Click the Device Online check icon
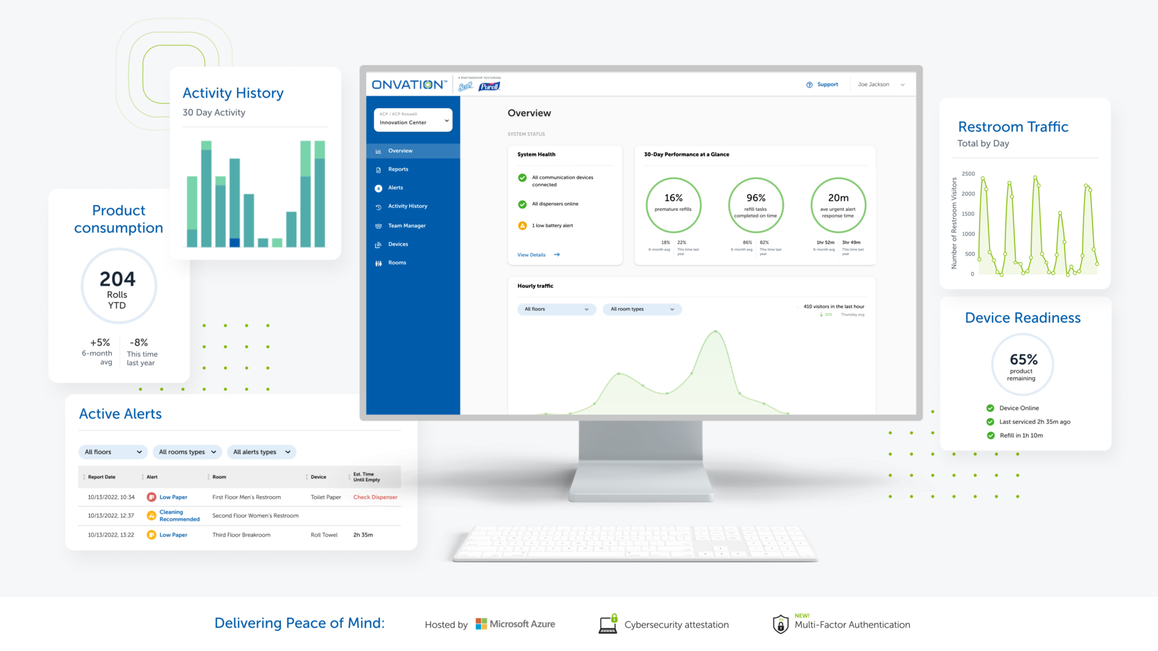The width and height of the screenshot is (1158, 651). (990, 408)
